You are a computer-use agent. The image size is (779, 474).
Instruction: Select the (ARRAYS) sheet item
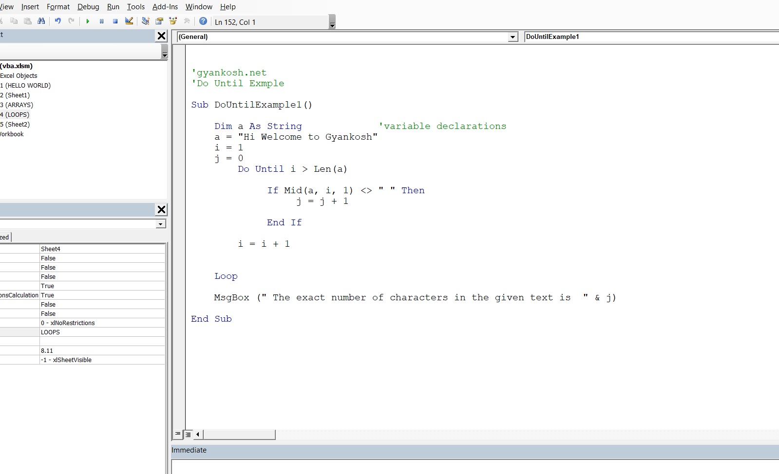pos(17,105)
